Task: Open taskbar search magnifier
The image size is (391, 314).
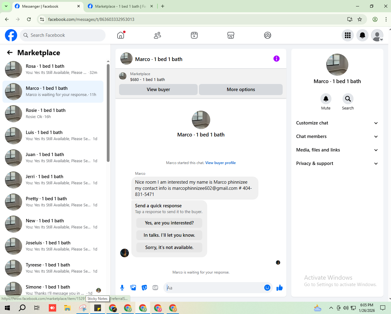Action: pyautogui.click(x=22, y=308)
